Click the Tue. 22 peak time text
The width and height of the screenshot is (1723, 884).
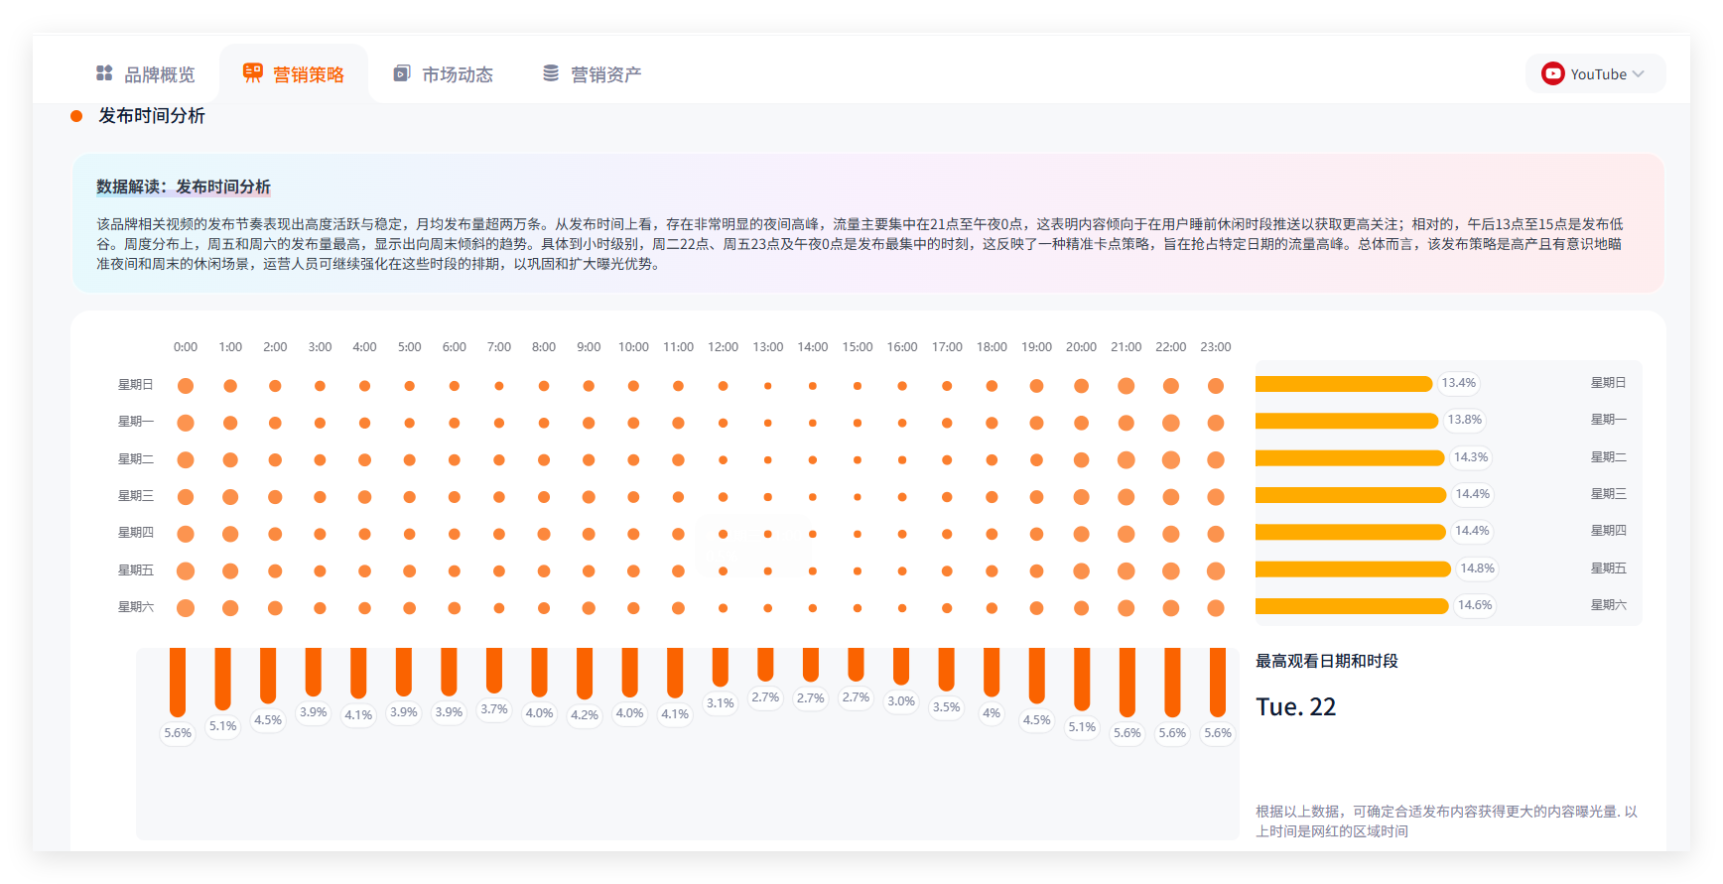tap(1296, 706)
